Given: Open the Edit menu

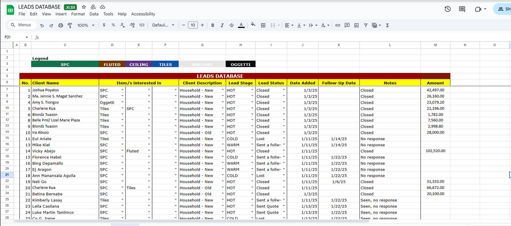Looking at the screenshot, I should [x=33, y=14].
